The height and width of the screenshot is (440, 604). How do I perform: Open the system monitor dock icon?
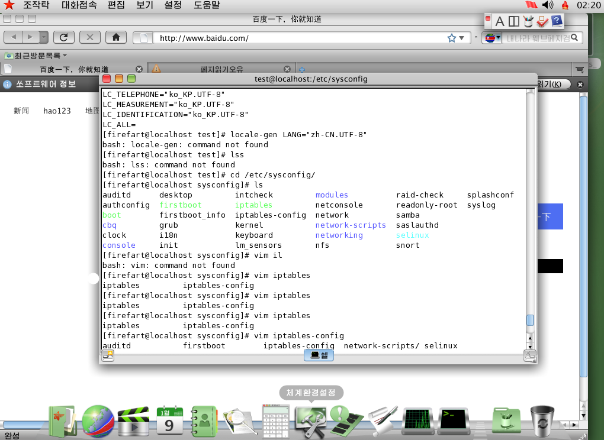pos(417,420)
